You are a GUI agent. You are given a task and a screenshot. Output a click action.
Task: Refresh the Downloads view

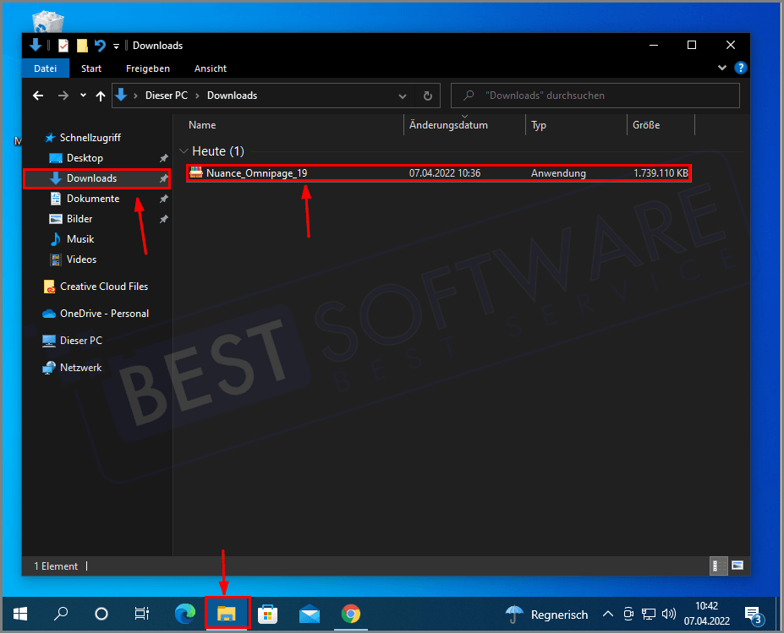428,96
